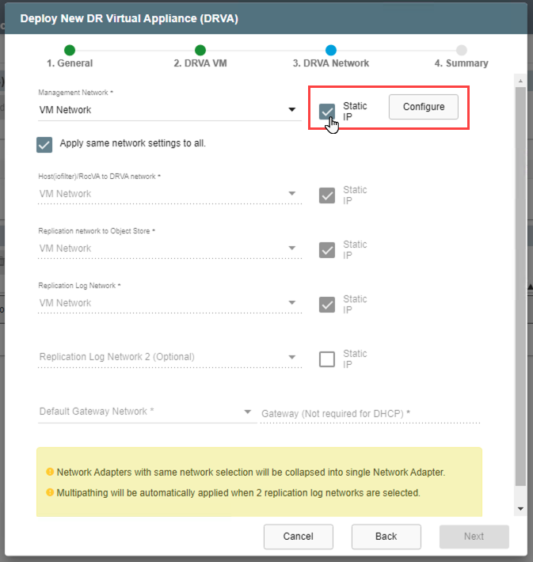Toggle Apply same network settings to all
Screen dimensions: 533x562
44,144
